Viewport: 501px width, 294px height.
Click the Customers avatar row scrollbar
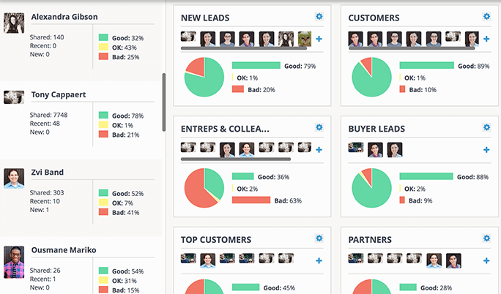(412, 48)
